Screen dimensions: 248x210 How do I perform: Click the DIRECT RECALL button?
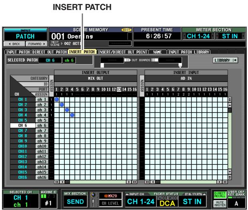(220, 194)
